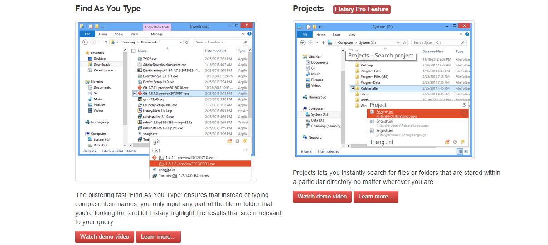Screen dimensions: 548x245
Task: Uncheck Git-1.8.1.2-preview20130201.exe checkbox
Action: pos(135,94)
